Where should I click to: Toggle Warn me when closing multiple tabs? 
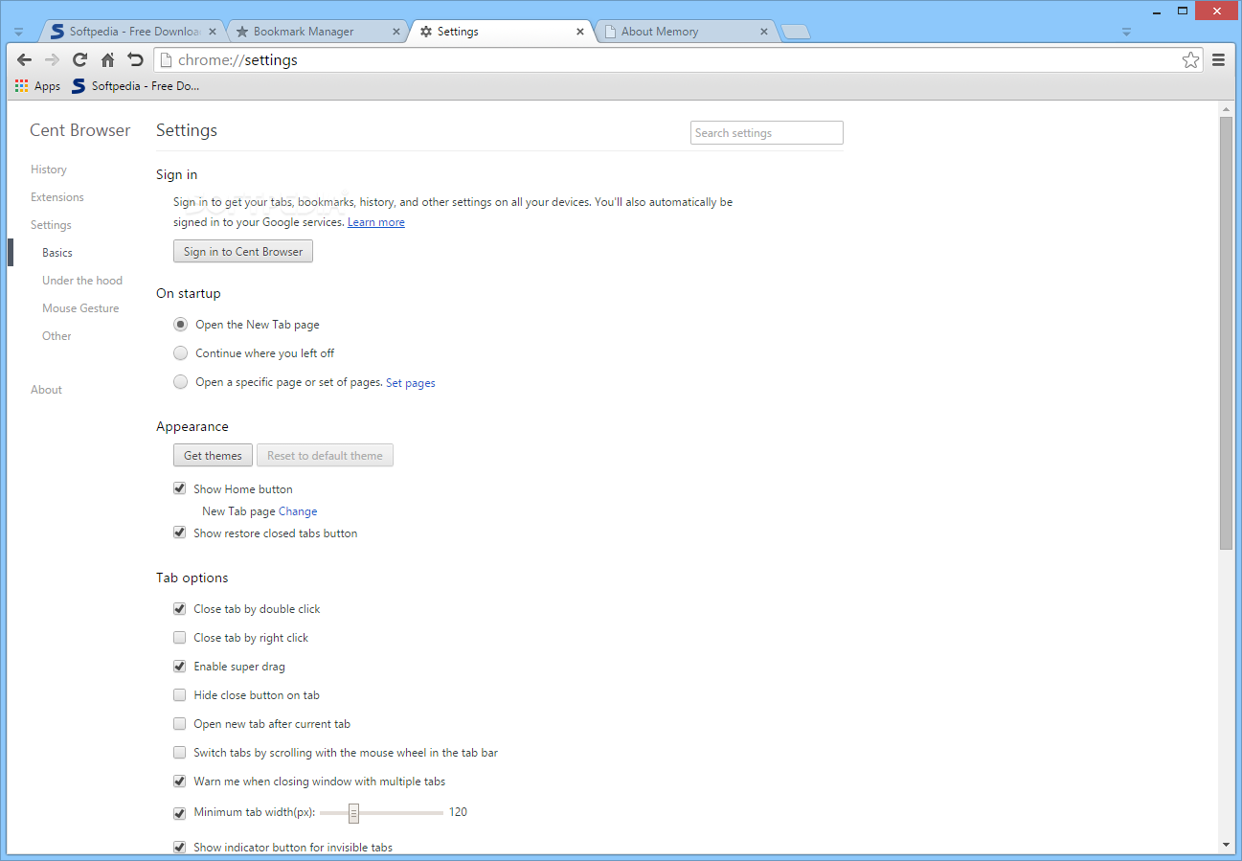(179, 781)
